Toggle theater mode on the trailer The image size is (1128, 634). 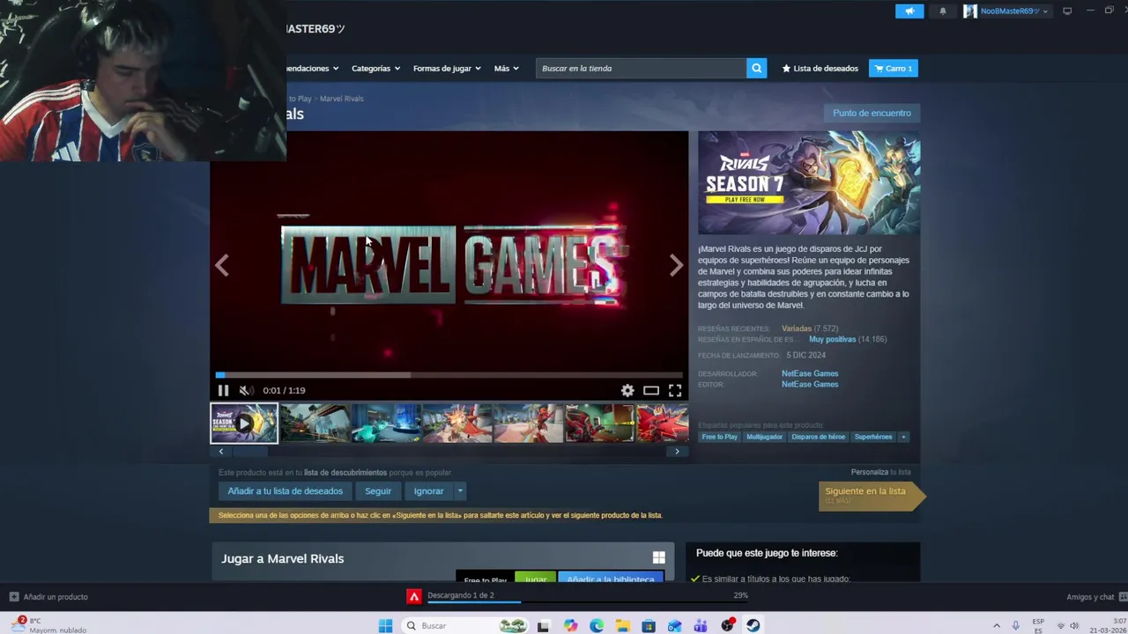(651, 390)
